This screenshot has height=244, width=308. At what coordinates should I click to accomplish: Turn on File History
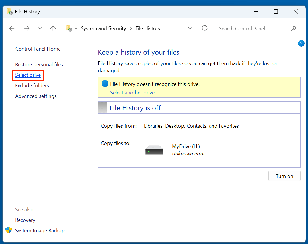coord(284,176)
